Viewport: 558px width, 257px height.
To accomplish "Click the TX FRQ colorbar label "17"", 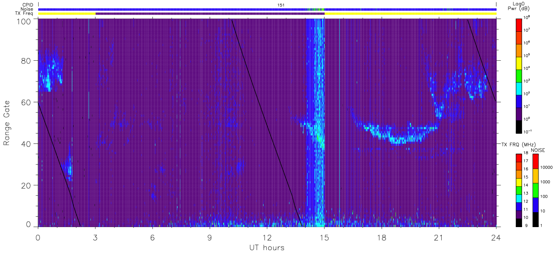I will (x=526, y=161).
